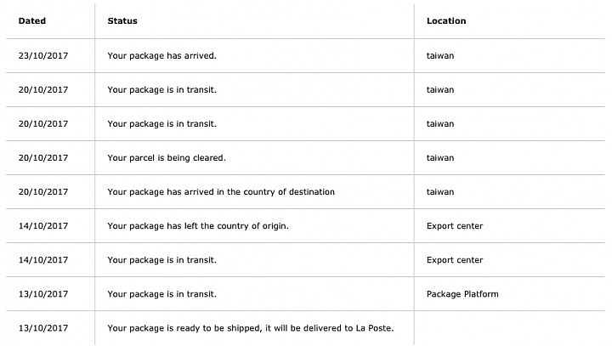
Task: Click the empty location cell in last row
Action: [509, 328]
